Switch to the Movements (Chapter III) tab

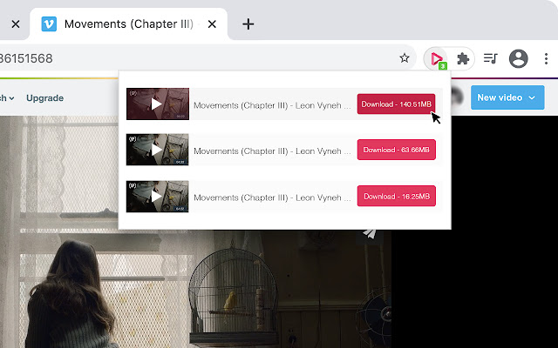click(x=128, y=23)
